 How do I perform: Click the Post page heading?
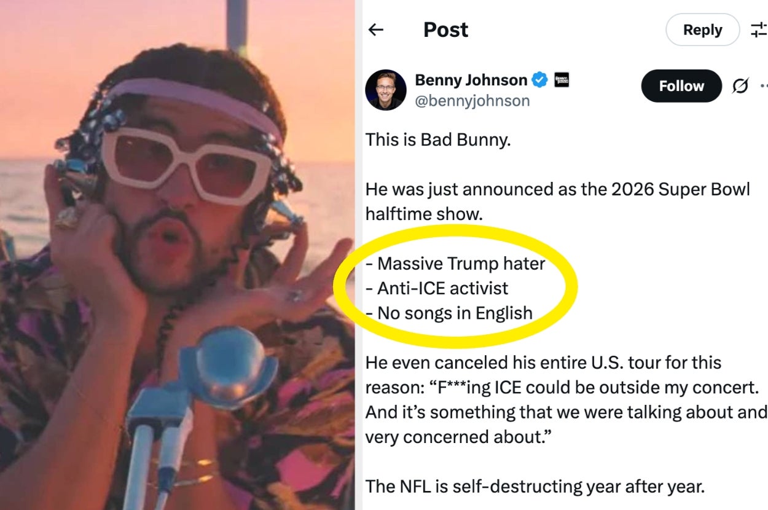[445, 29]
